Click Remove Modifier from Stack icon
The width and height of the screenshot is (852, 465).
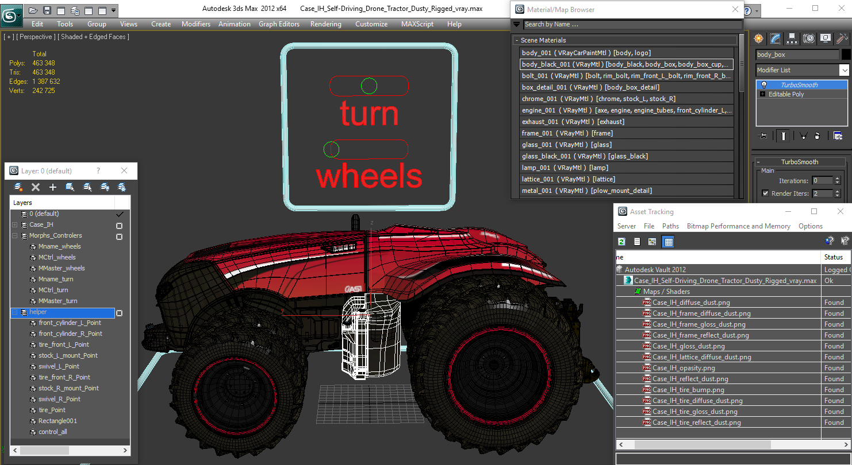[x=818, y=136]
